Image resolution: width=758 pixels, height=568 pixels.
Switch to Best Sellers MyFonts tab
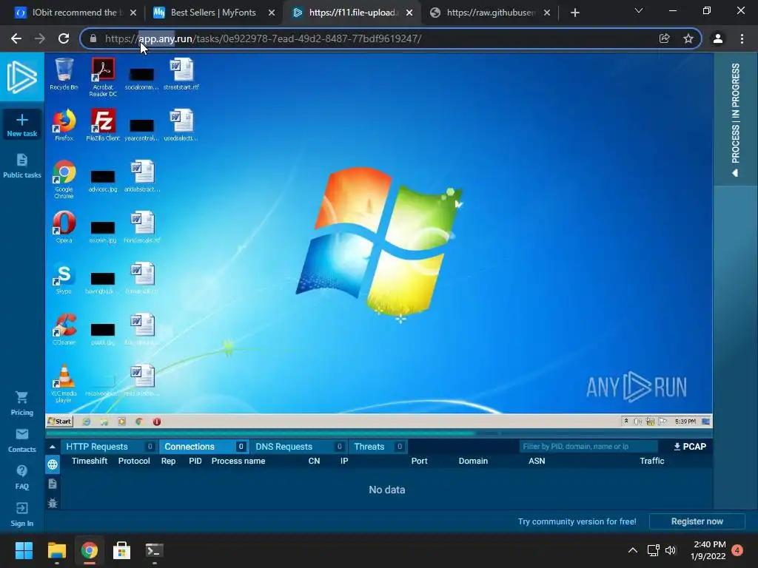(x=213, y=13)
